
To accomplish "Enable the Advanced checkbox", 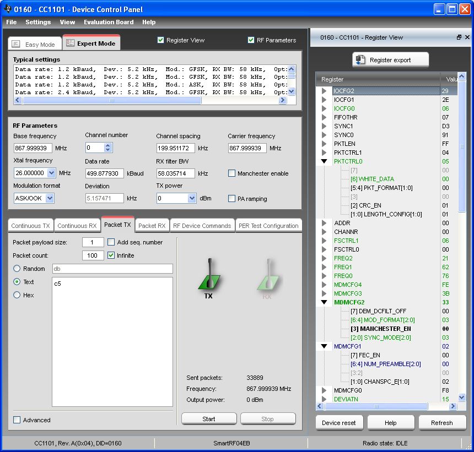I will click(17, 420).
